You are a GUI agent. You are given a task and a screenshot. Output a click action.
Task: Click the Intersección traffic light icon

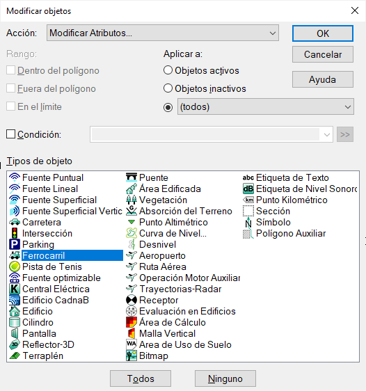15,233
